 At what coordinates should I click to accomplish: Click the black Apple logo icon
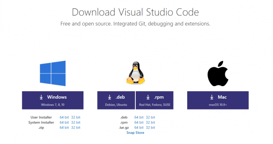click(218, 73)
